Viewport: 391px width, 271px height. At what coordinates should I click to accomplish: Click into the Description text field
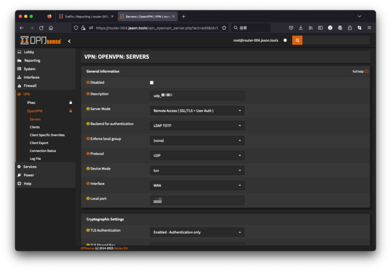pos(197,96)
